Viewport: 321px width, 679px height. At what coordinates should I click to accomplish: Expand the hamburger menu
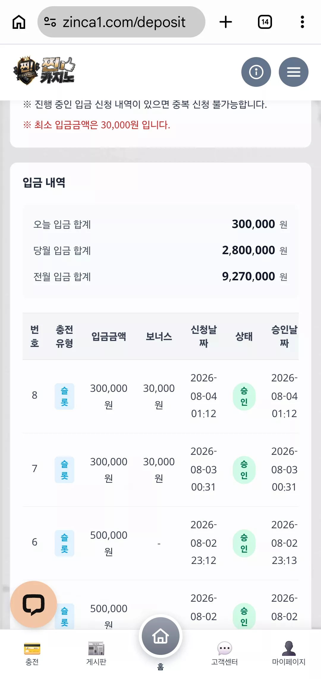click(x=293, y=72)
